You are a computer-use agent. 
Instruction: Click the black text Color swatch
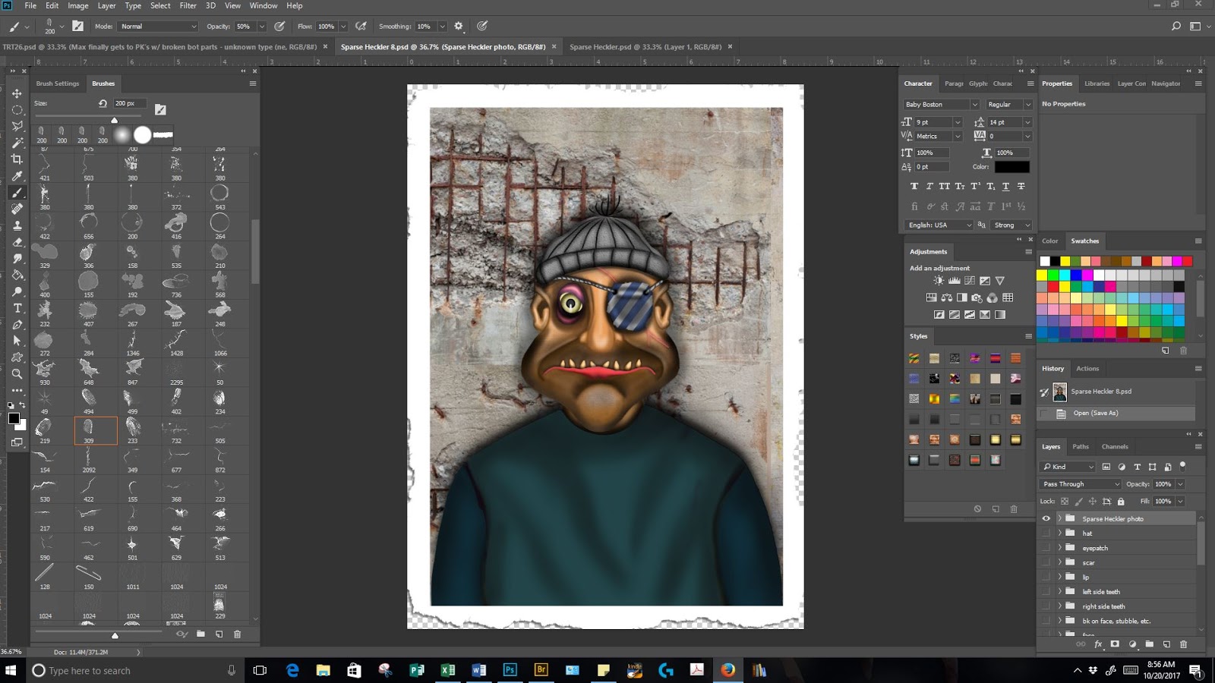tap(1011, 167)
